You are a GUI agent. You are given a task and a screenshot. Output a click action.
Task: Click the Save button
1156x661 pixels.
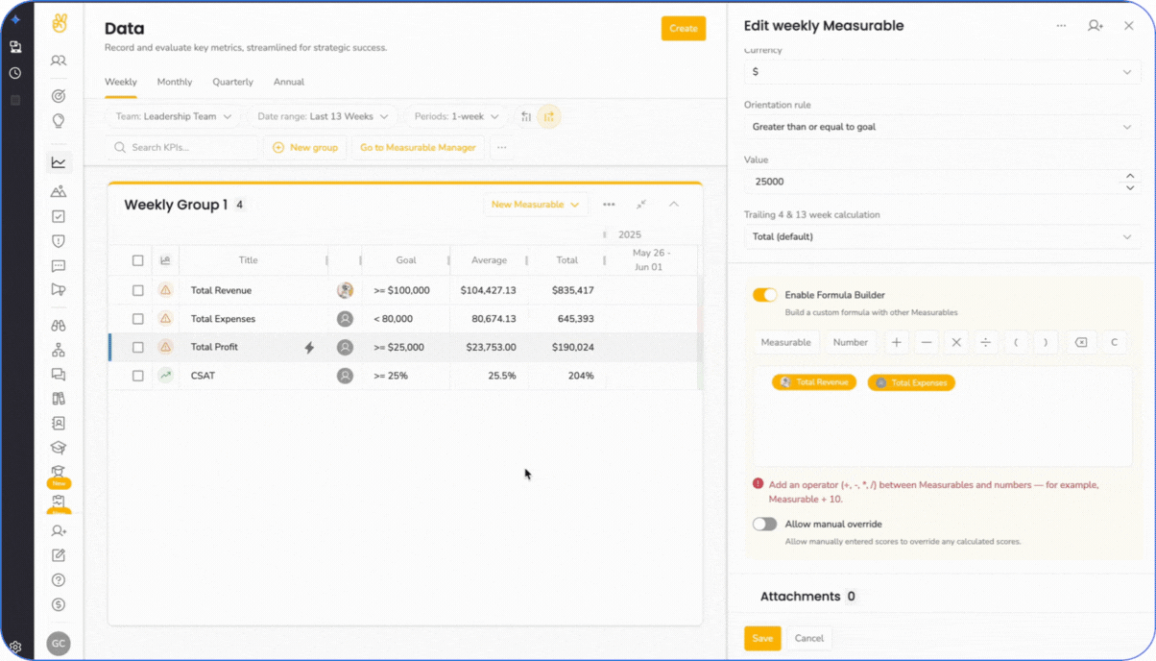[x=762, y=638]
